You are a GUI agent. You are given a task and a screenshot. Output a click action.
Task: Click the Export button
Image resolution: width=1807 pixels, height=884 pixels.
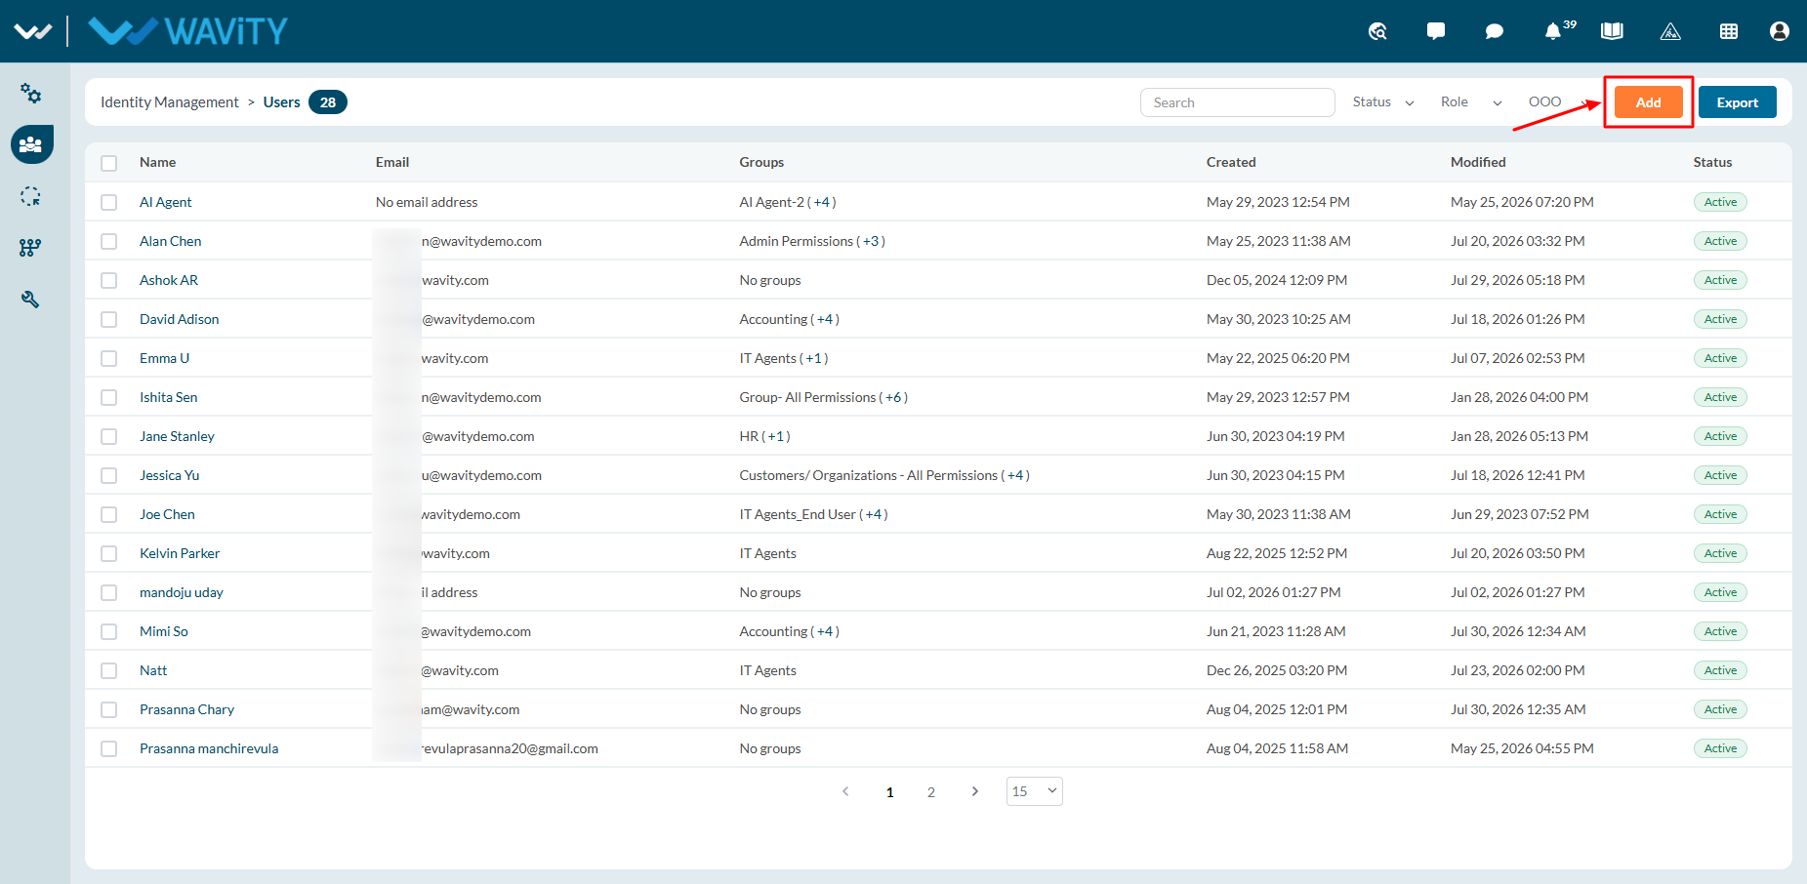pyautogui.click(x=1738, y=101)
